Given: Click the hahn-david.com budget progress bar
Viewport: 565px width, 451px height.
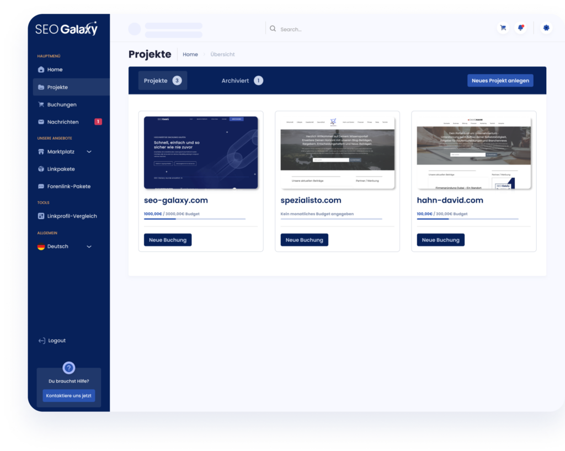Looking at the screenshot, I should 467,219.
